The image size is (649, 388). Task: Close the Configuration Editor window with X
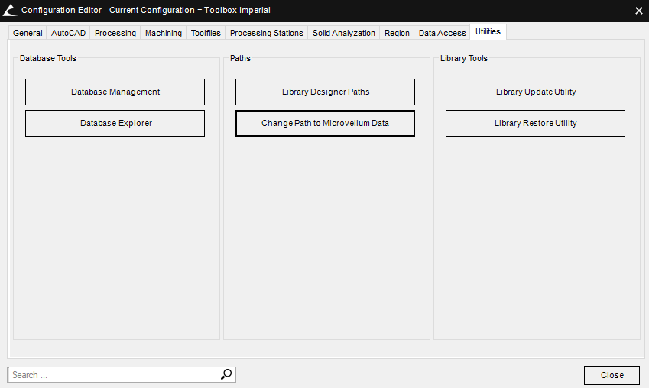click(638, 11)
